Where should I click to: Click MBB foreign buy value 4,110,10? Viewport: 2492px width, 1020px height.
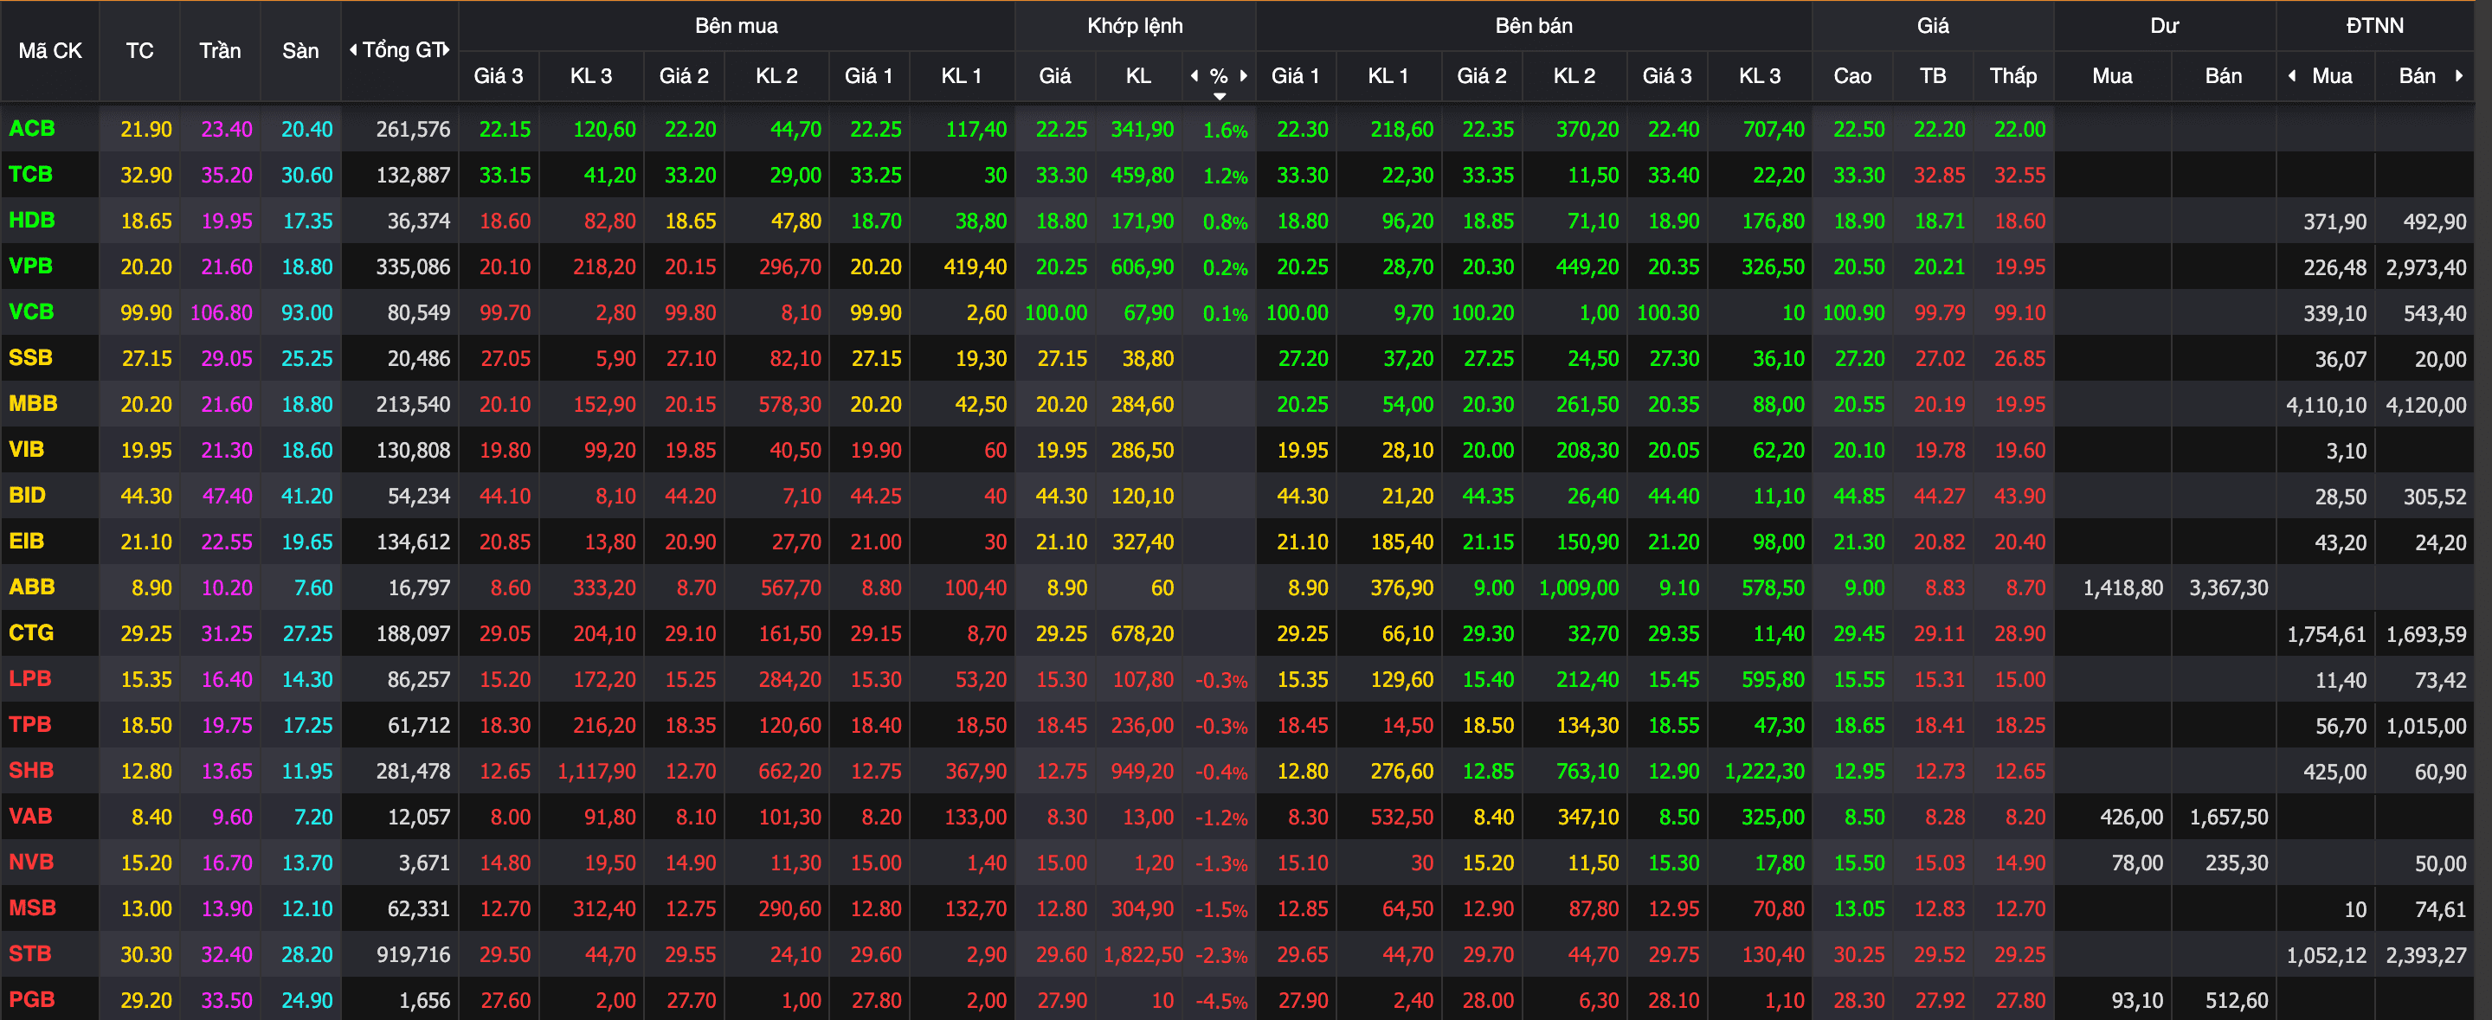tap(2327, 405)
